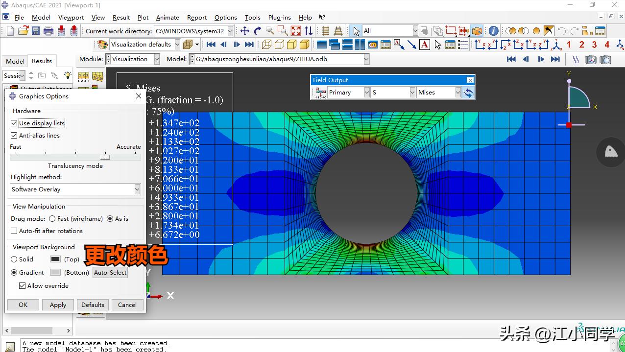Click the Save model database icon
The height and width of the screenshot is (352, 625).
coord(36,31)
